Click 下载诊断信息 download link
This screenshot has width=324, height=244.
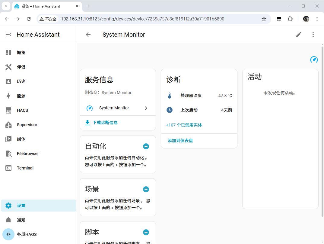[x=101, y=123]
